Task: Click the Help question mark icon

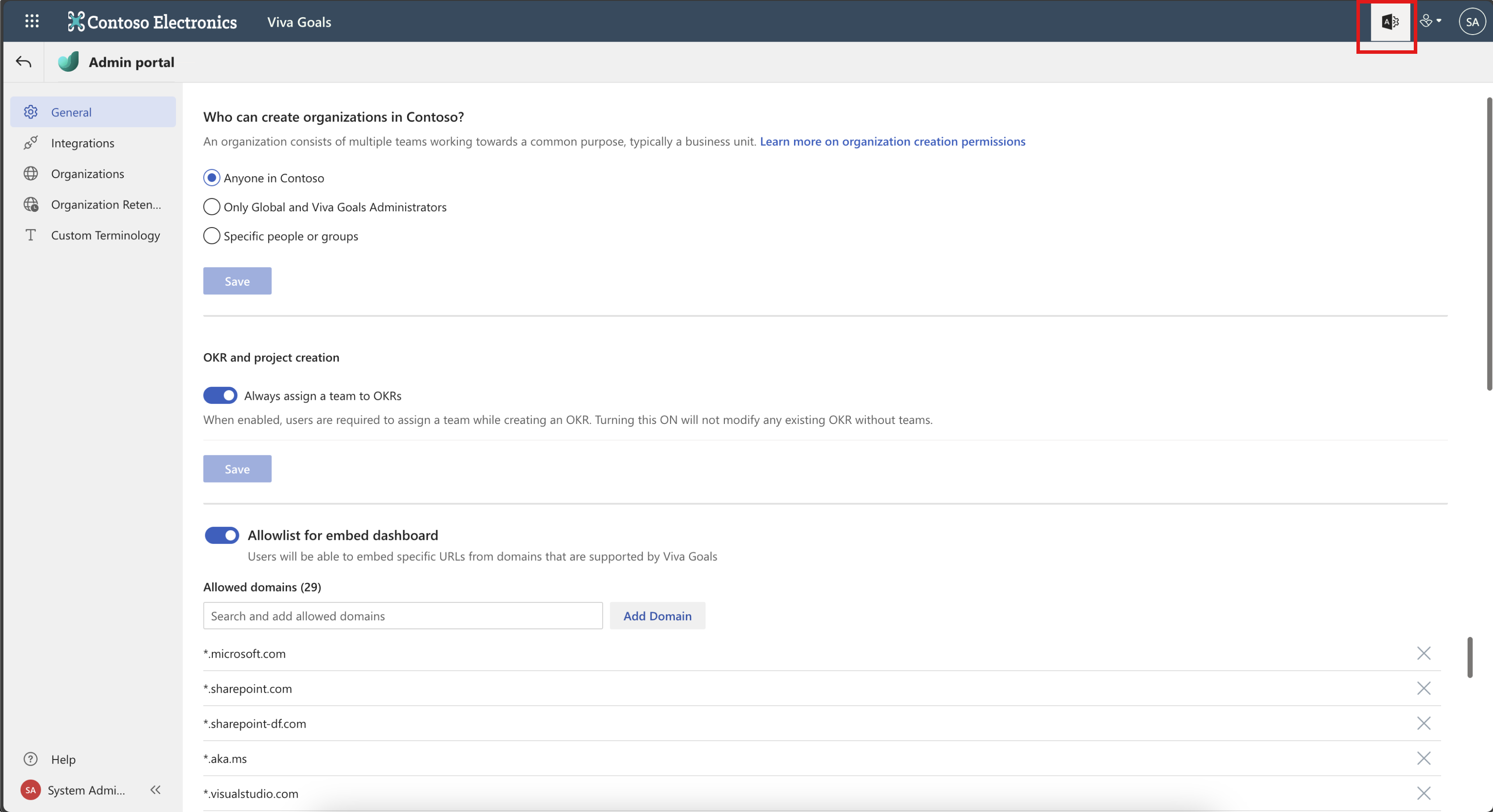Action: tap(31, 759)
